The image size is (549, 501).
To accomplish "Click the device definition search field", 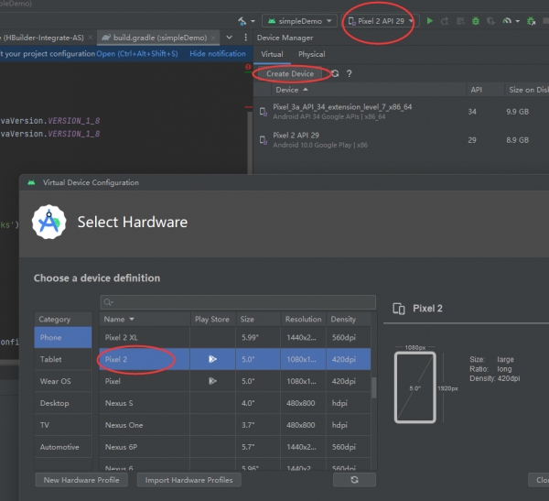I will (x=238, y=302).
